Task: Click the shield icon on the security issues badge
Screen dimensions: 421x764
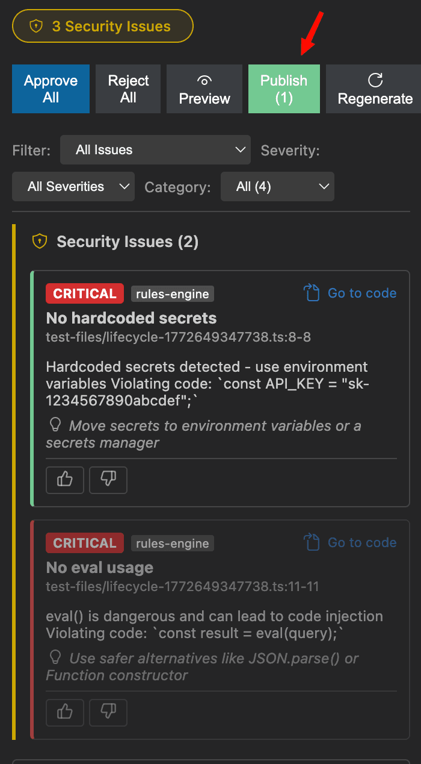Action: (37, 26)
